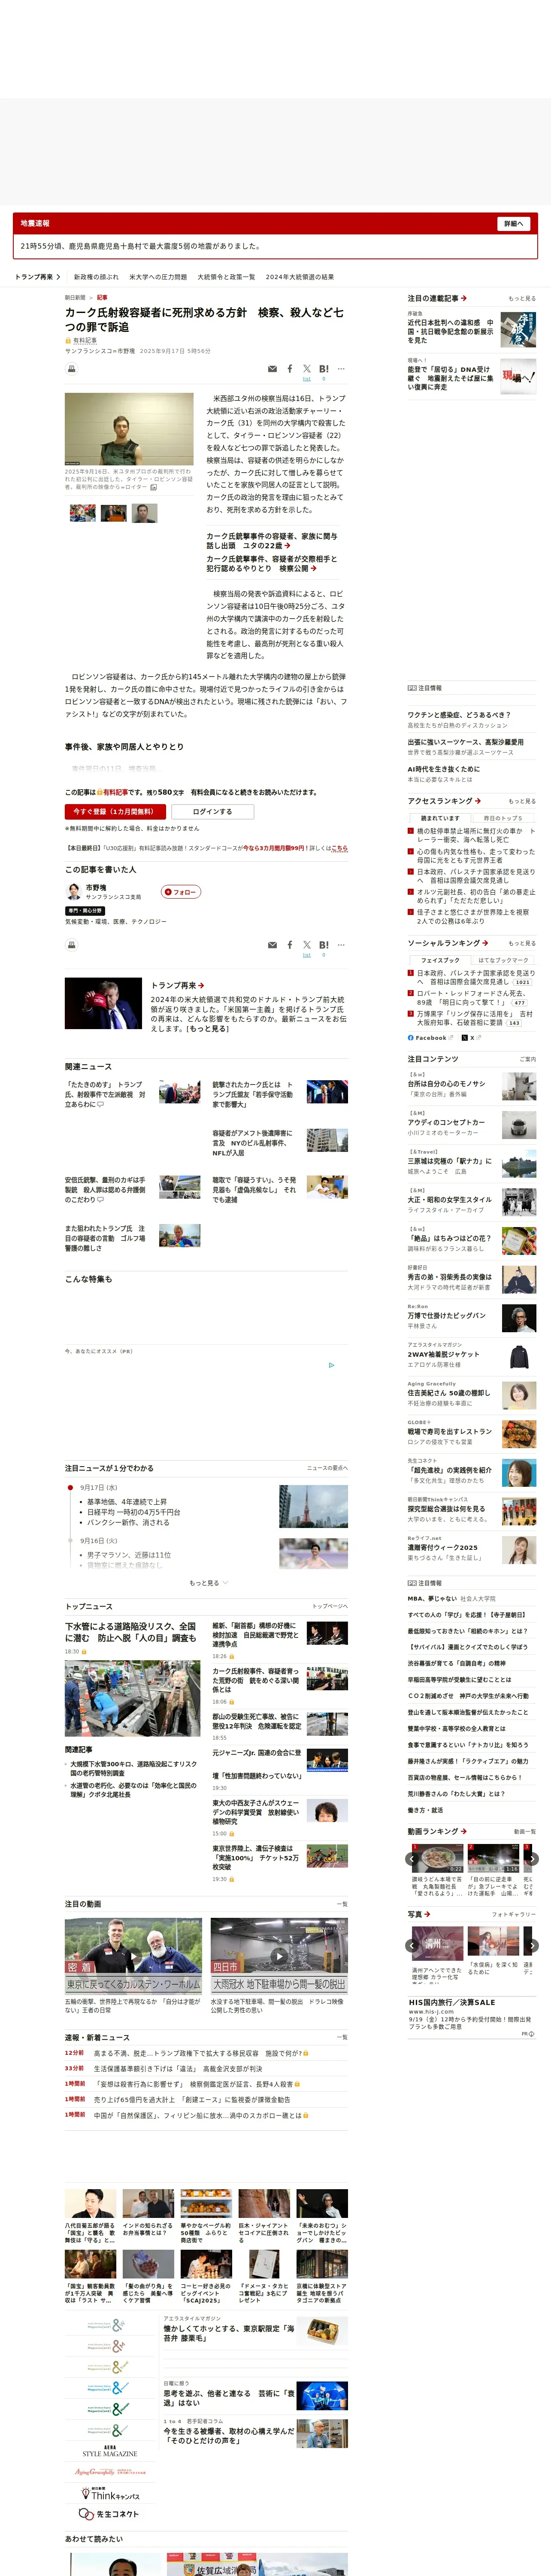Click 一覧 link beside 速報・新着ニュース
The height and width of the screenshot is (2576, 551).
click(x=342, y=2037)
